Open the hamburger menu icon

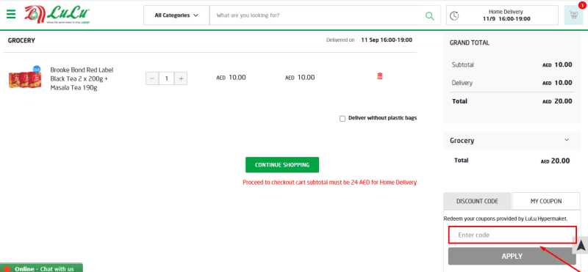(x=11, y=15)
